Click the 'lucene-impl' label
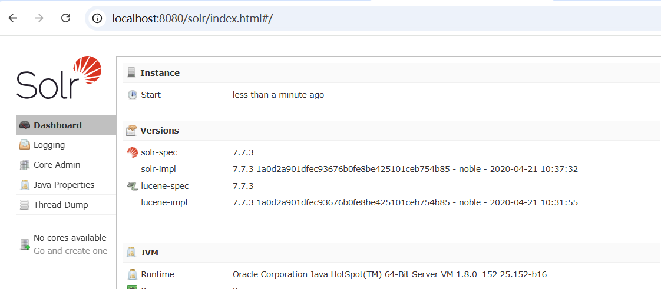661x289 pixels. 164,202
